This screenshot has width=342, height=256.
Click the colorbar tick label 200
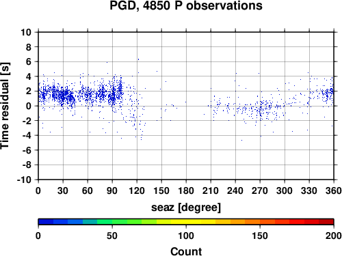tap(334, 236)
